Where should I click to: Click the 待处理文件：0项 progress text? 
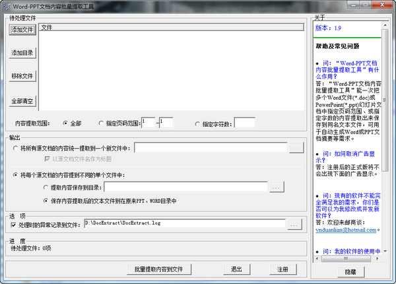tap(31, 248)
